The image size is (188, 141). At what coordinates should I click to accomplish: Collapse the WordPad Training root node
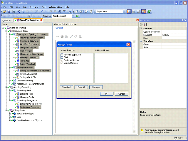(3, 28)
